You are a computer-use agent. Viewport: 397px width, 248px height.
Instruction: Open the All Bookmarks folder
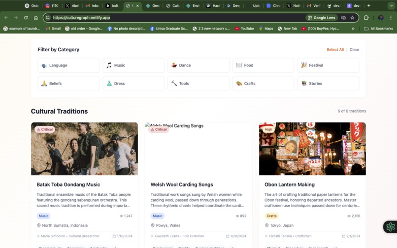378,29
